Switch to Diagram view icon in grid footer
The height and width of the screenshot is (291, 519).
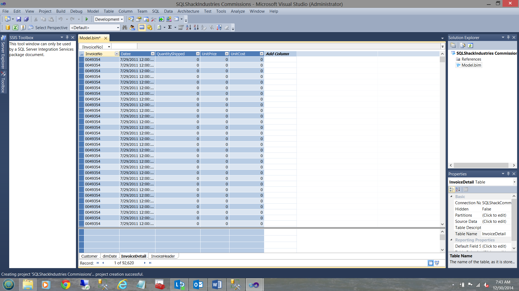(437, 263)
